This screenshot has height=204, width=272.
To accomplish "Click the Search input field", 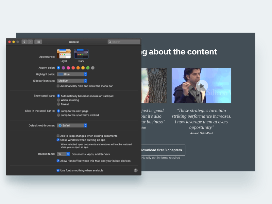I will click(124, 41).
